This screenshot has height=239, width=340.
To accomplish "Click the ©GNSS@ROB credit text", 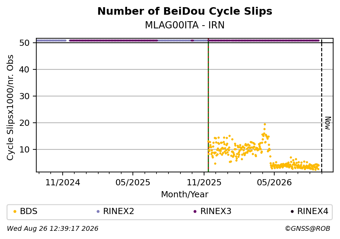I will click(x=307, y=229).
